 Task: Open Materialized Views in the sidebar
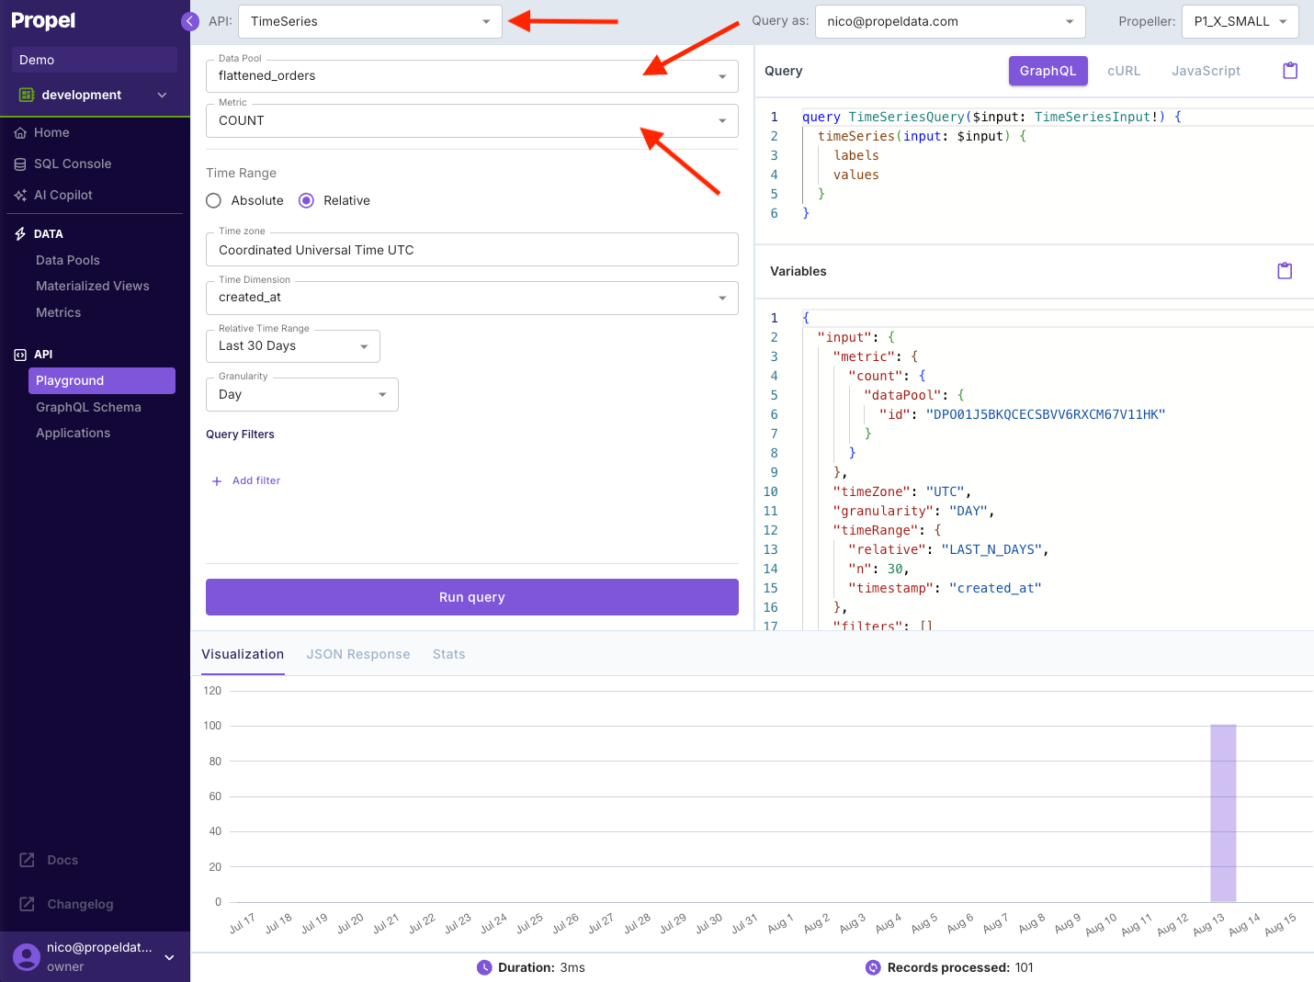(93, 287)
